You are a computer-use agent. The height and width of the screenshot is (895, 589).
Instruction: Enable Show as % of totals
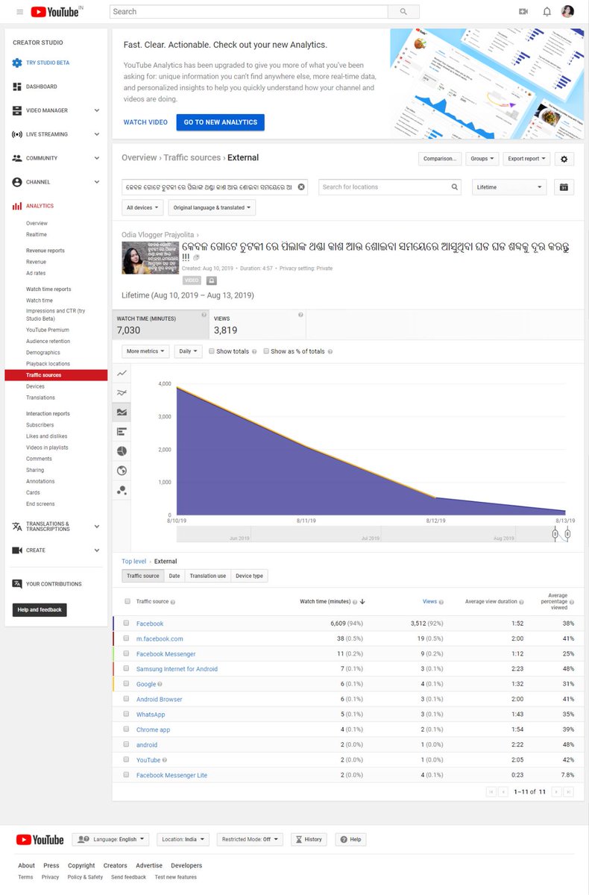[x=266, y=351]
